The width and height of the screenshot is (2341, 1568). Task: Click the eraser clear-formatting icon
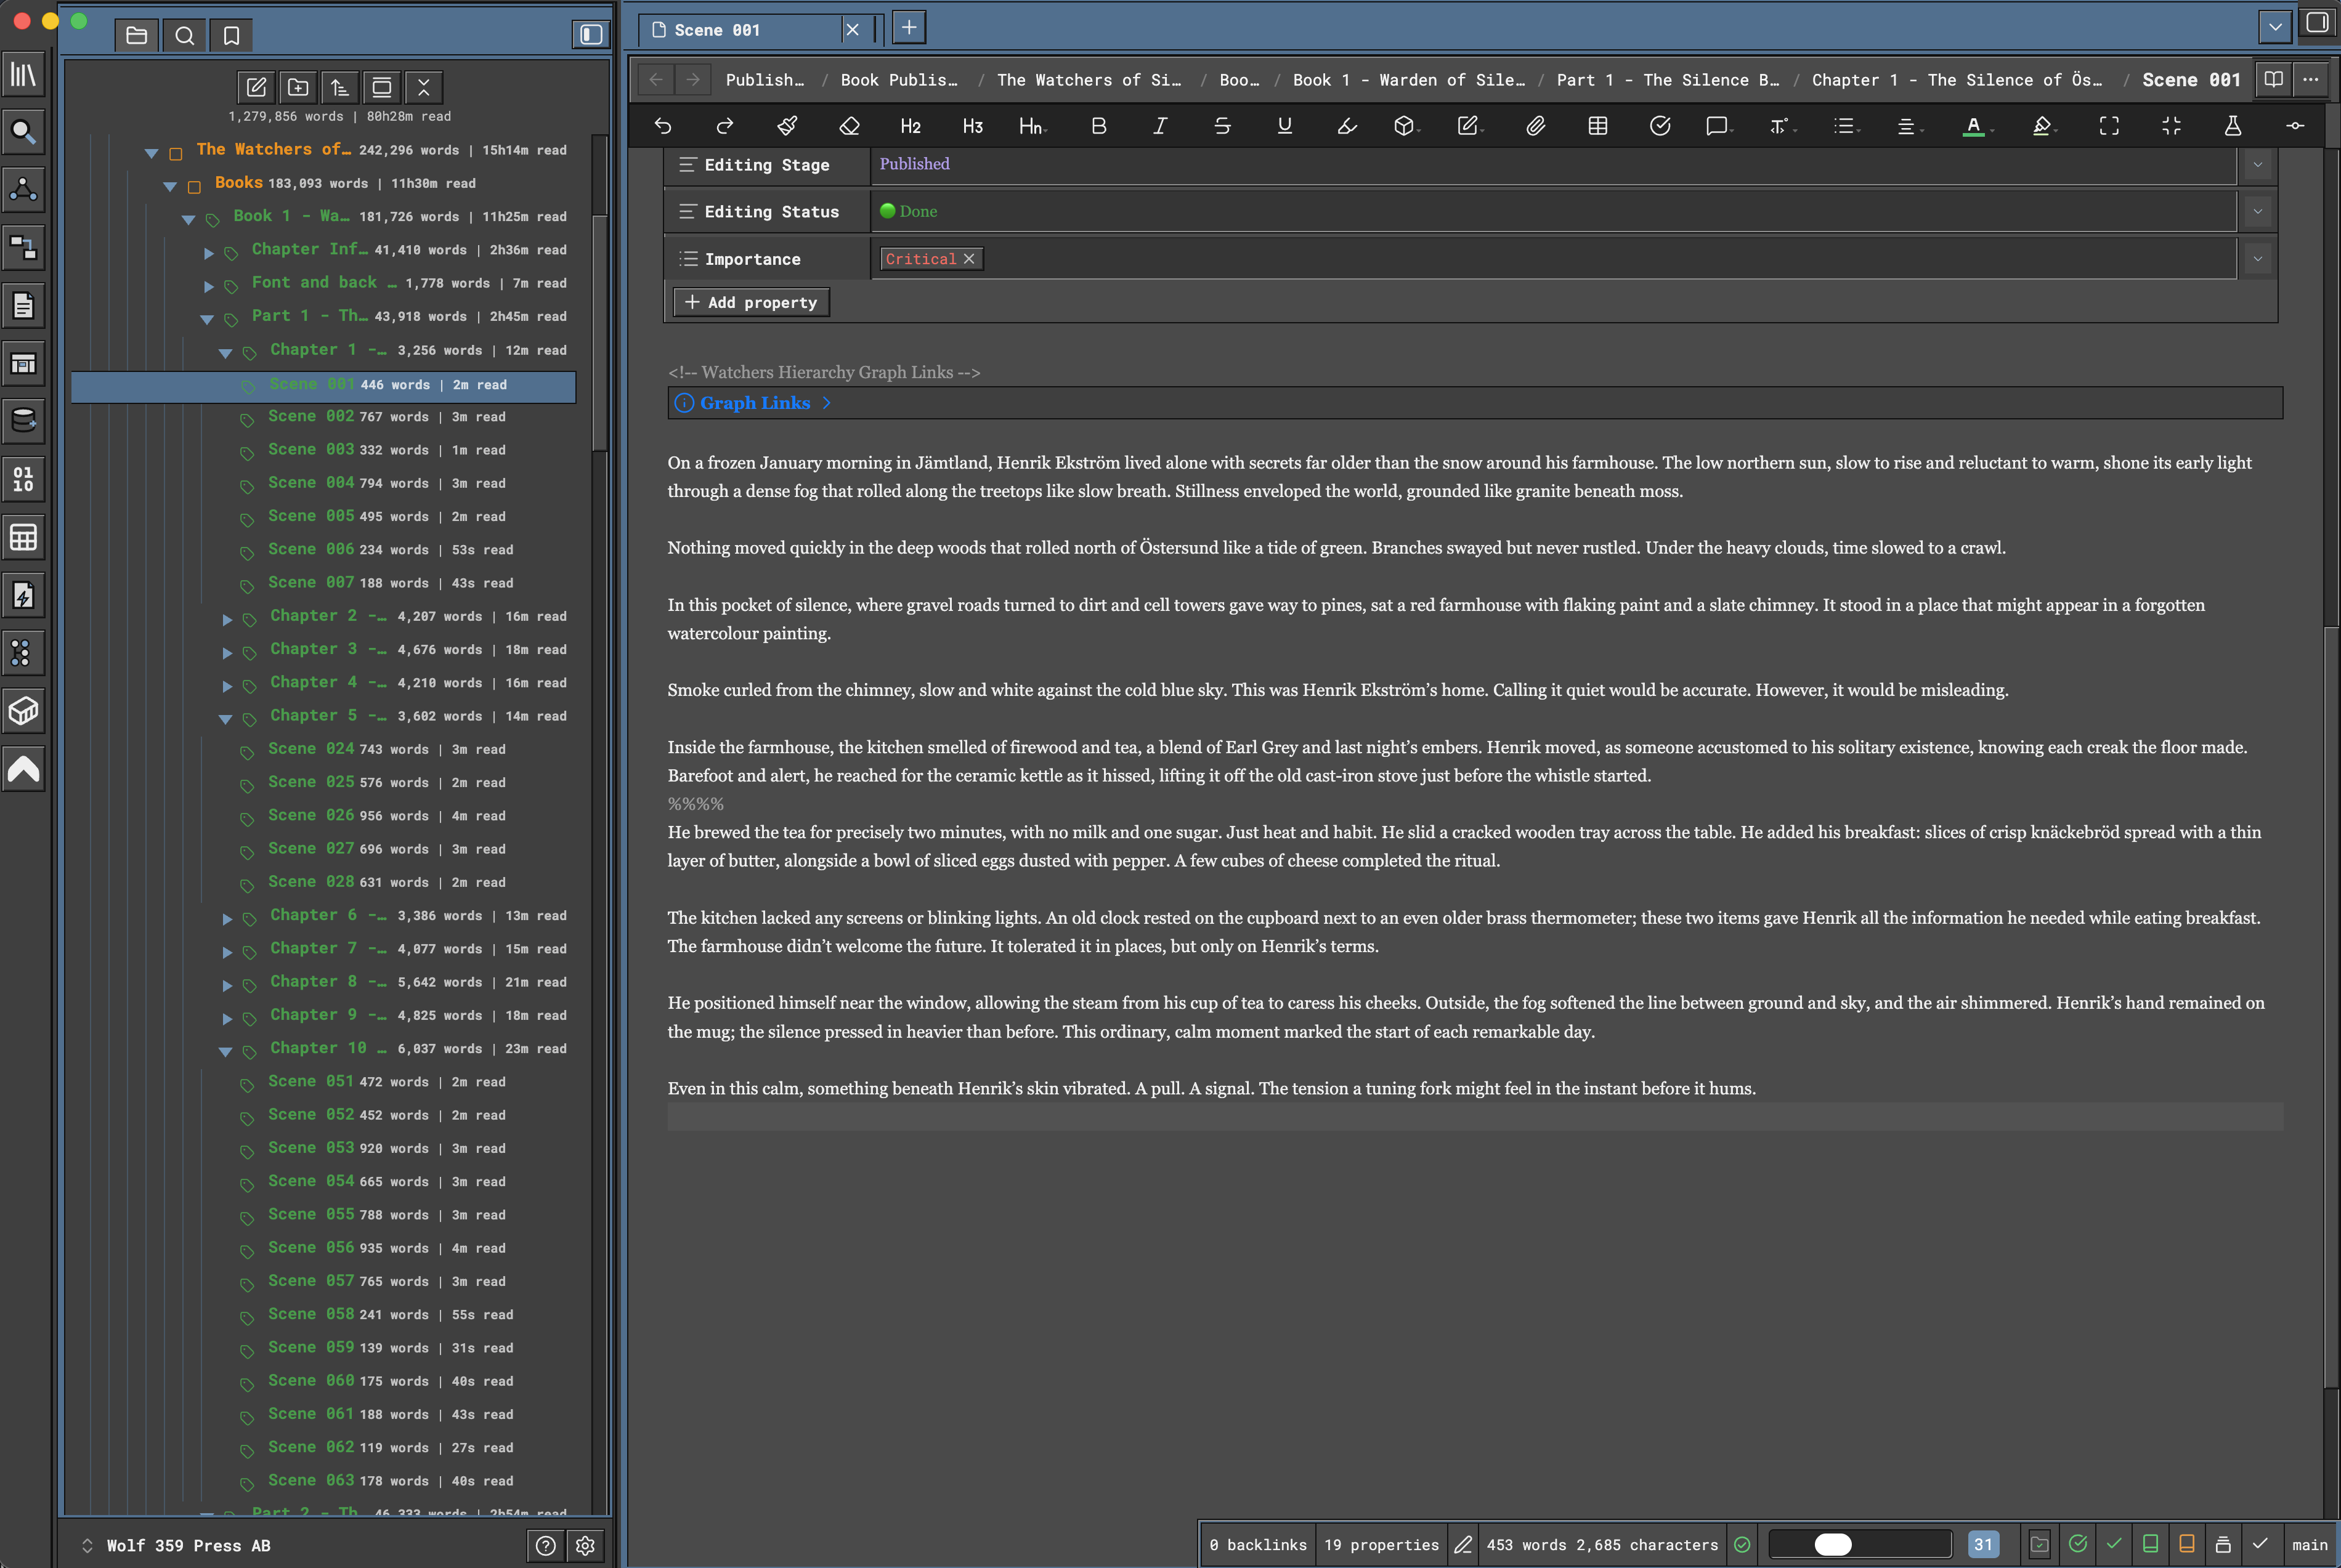pos(849,126)
